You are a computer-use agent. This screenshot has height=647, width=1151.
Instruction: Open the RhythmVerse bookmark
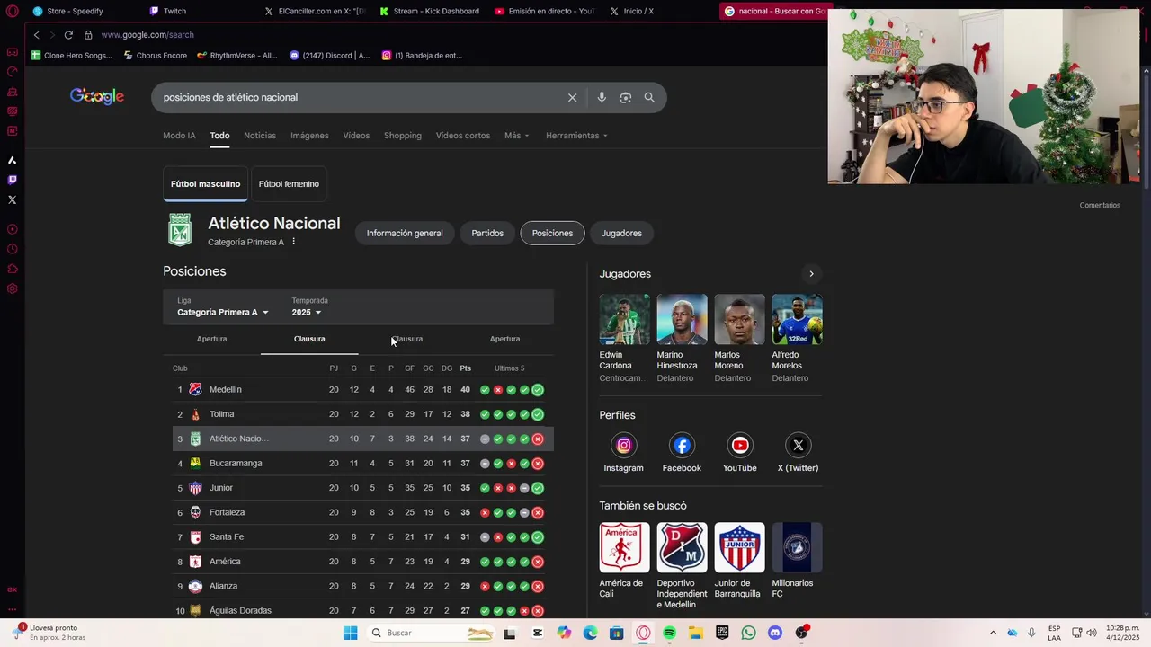(237, 56)
